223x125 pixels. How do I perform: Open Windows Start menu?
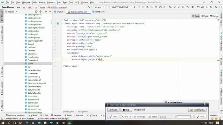[3, 123]
